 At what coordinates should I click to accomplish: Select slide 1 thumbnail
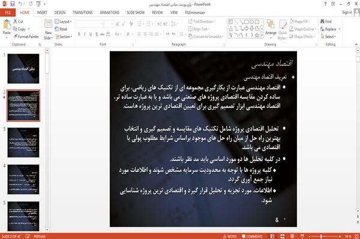23,68
